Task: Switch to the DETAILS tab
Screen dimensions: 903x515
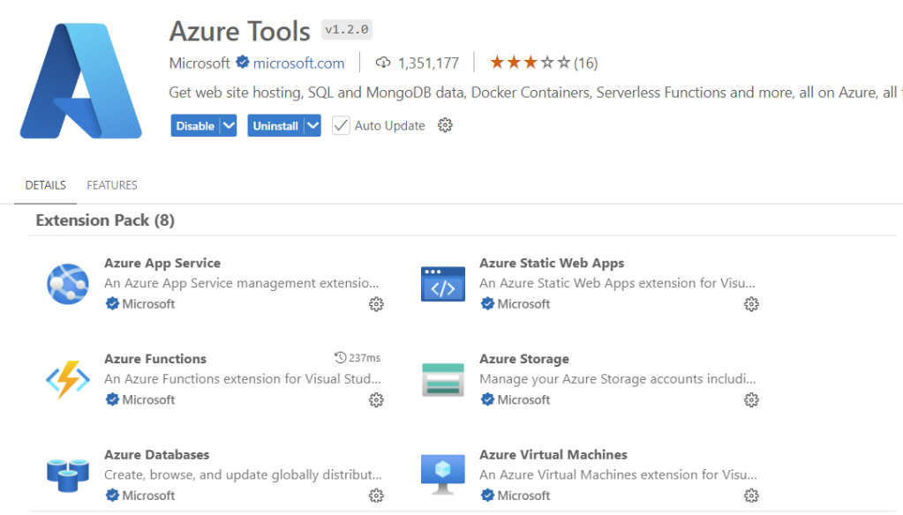Action: (45, 185)
